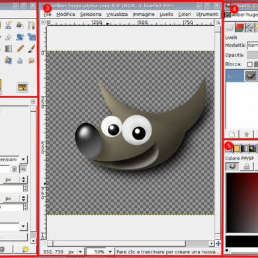Viewport: 258px width, 258px height.
Task: Click the '332, 730' coordinates in status bar
Action: click(53, 251)
